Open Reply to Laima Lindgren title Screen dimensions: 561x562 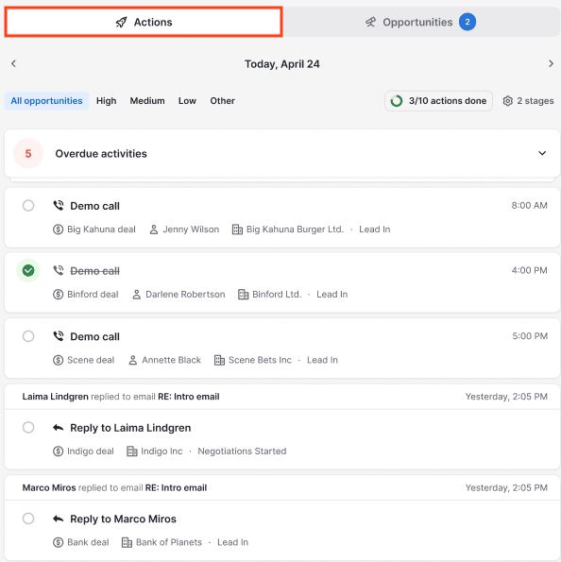[130, 428]
